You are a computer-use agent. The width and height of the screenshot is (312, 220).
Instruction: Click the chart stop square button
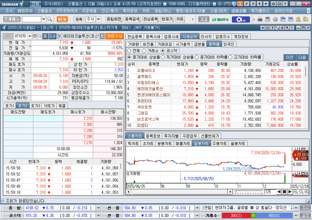click(284, 192)
